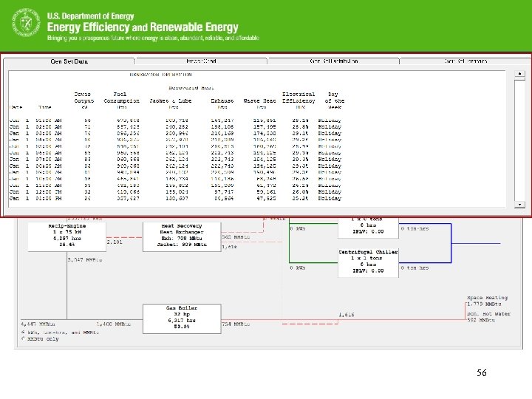Select the Jan 1 02:00 AM table row

pyautogui.click(x=175, y=126)
